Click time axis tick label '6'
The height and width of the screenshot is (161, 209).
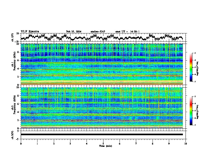[x=120, y=144]
